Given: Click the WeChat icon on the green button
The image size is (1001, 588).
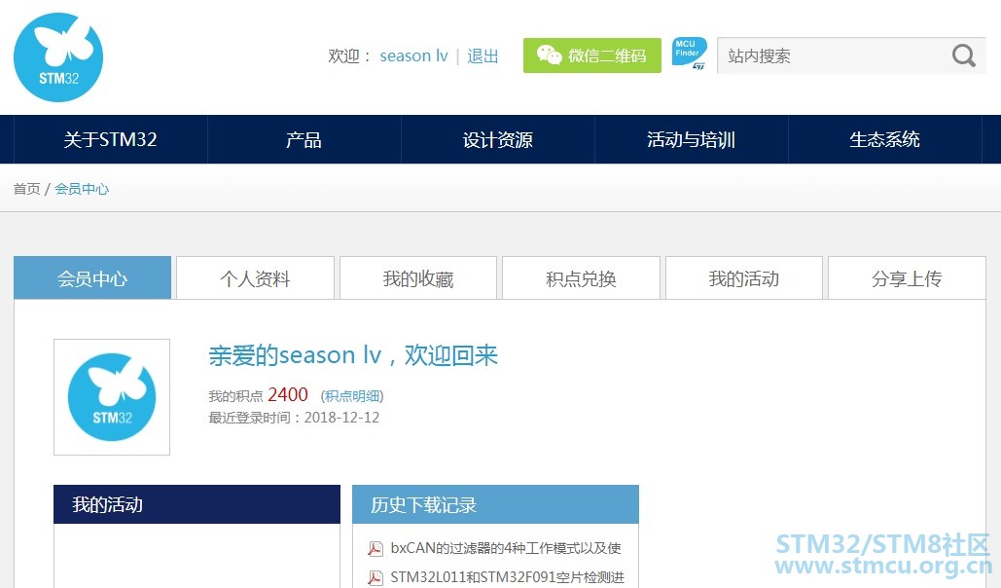Looking at the screenshot, I should pos(549,55).
